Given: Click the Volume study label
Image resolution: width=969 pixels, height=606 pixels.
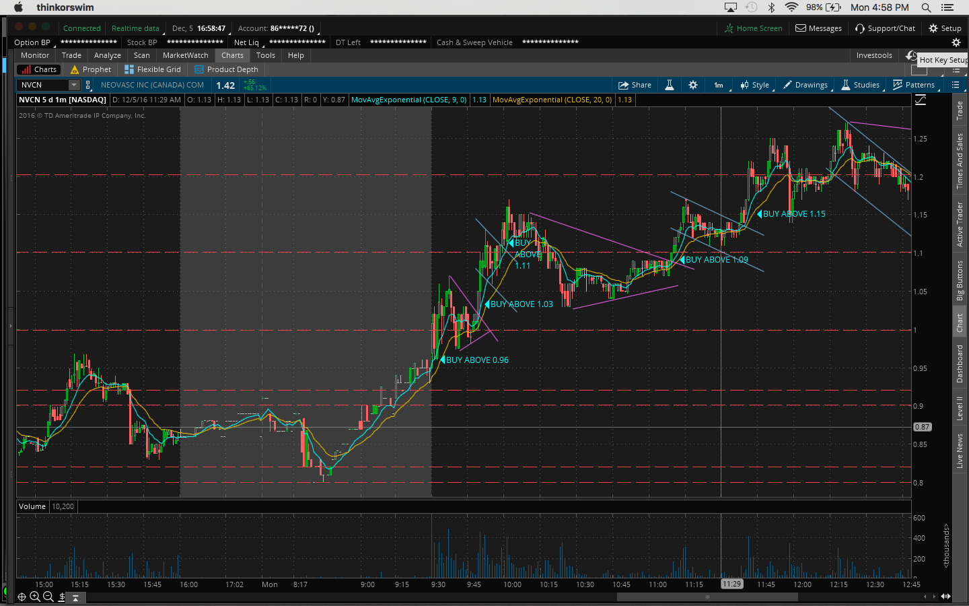Looking at the screenshot, I should (32, 506).
